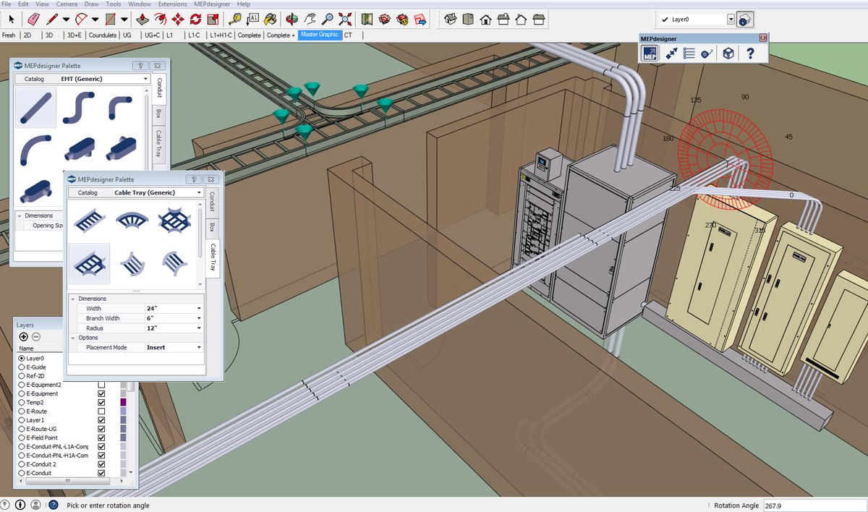Image resolution: width=868 pixels, height=512 pixels.
Task: Open the Cable Tray (Generic) catalog dropdown
Action: (x=199, y=193)
